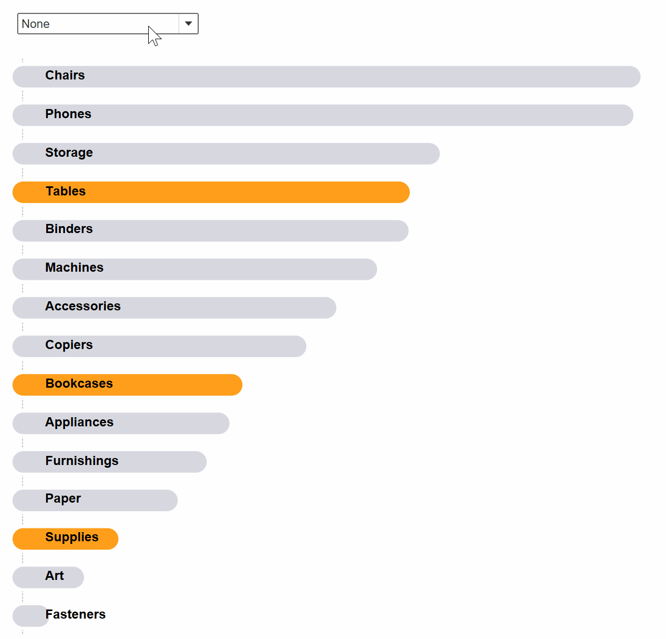Select the Appliances bar
The height and width of the screenshot is (639, 666).
pos(121,423)
